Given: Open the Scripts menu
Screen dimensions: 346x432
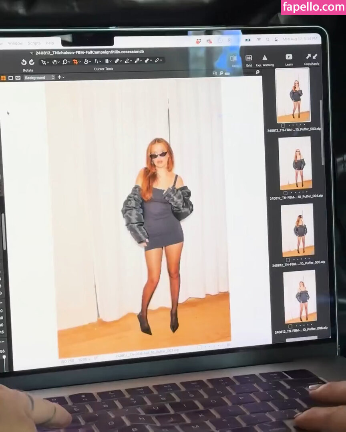Looking at the screenshot, I should coord(34,43).
